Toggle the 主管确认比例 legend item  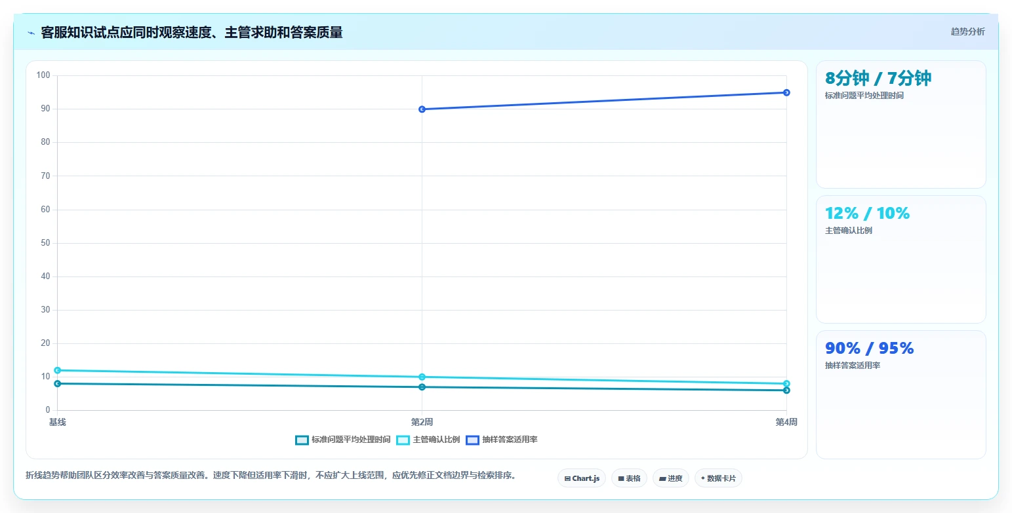428,440
